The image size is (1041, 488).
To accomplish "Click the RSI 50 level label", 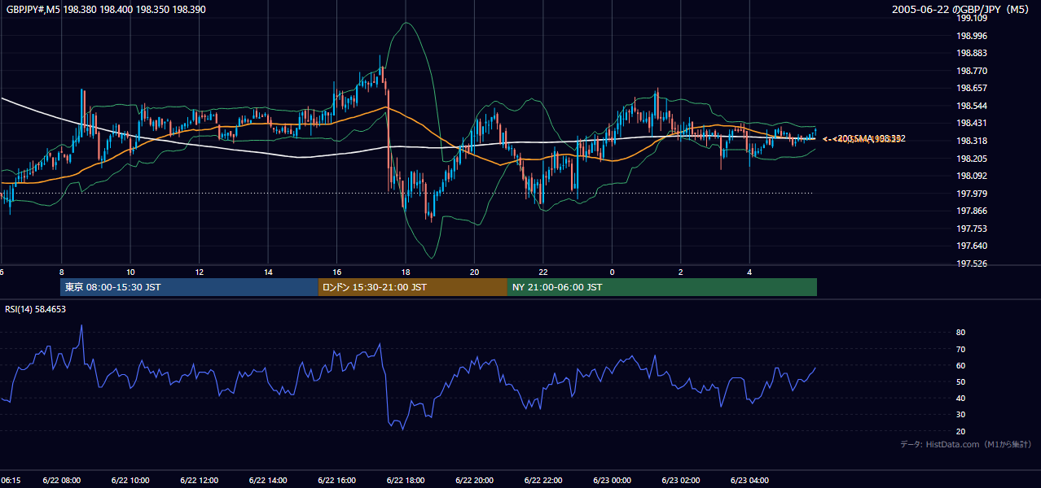I will (960, 381).
